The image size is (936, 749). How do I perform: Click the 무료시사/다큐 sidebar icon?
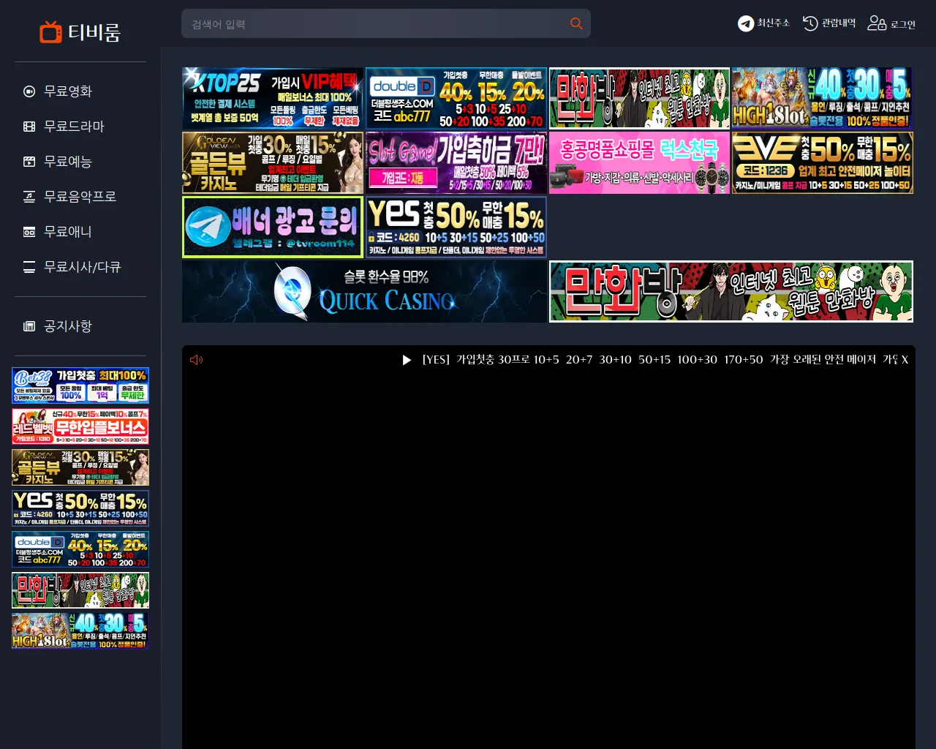click(x=29, y=267)
